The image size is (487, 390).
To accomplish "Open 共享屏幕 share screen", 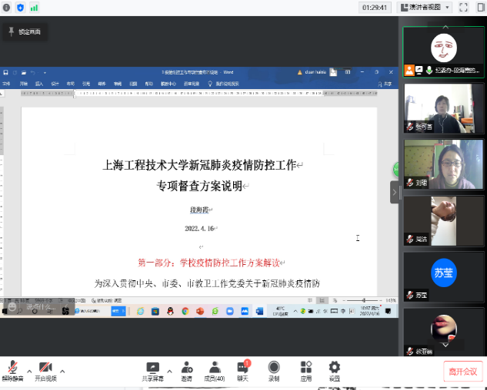I will click(x=152, y=371).
